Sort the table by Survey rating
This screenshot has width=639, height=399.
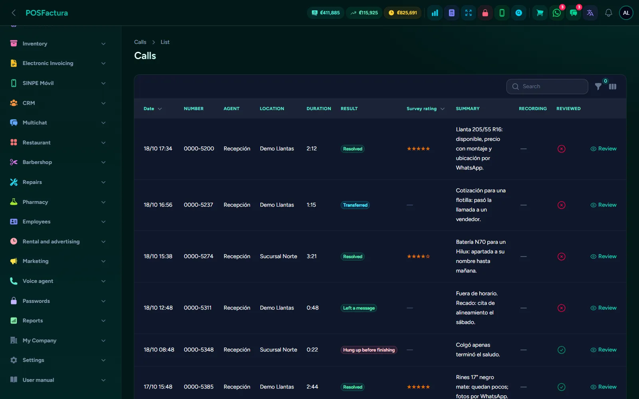(425, 109)
